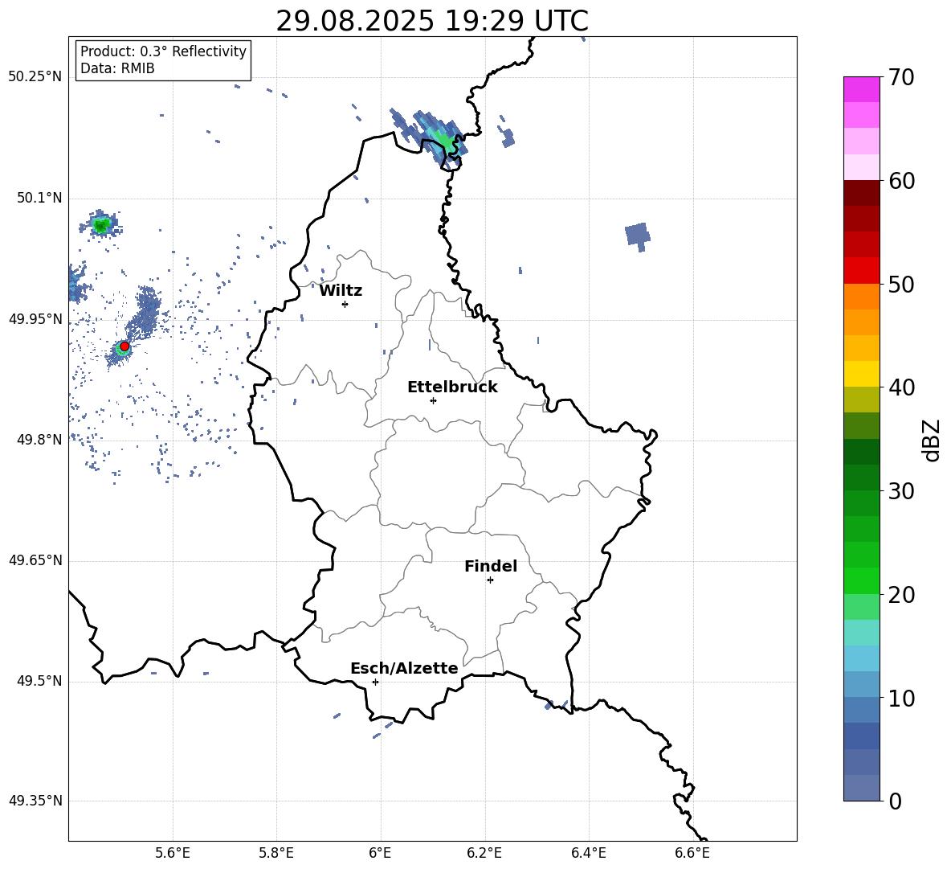Click the 'Data: RMIB' legend line
The height and width of the screenshot is (869, 951).
coord(117,68)
